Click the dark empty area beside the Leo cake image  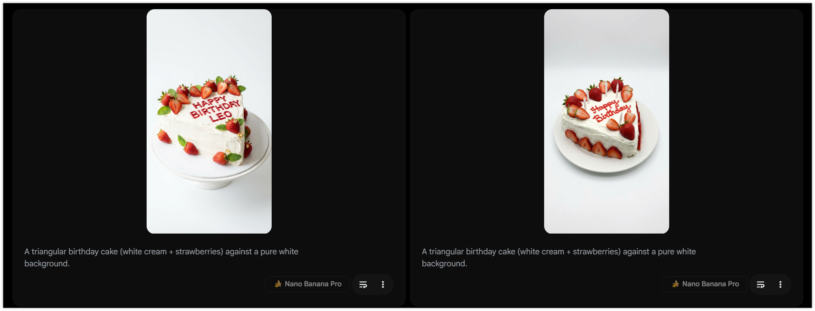pyautogui.click(x=80, y=120)
